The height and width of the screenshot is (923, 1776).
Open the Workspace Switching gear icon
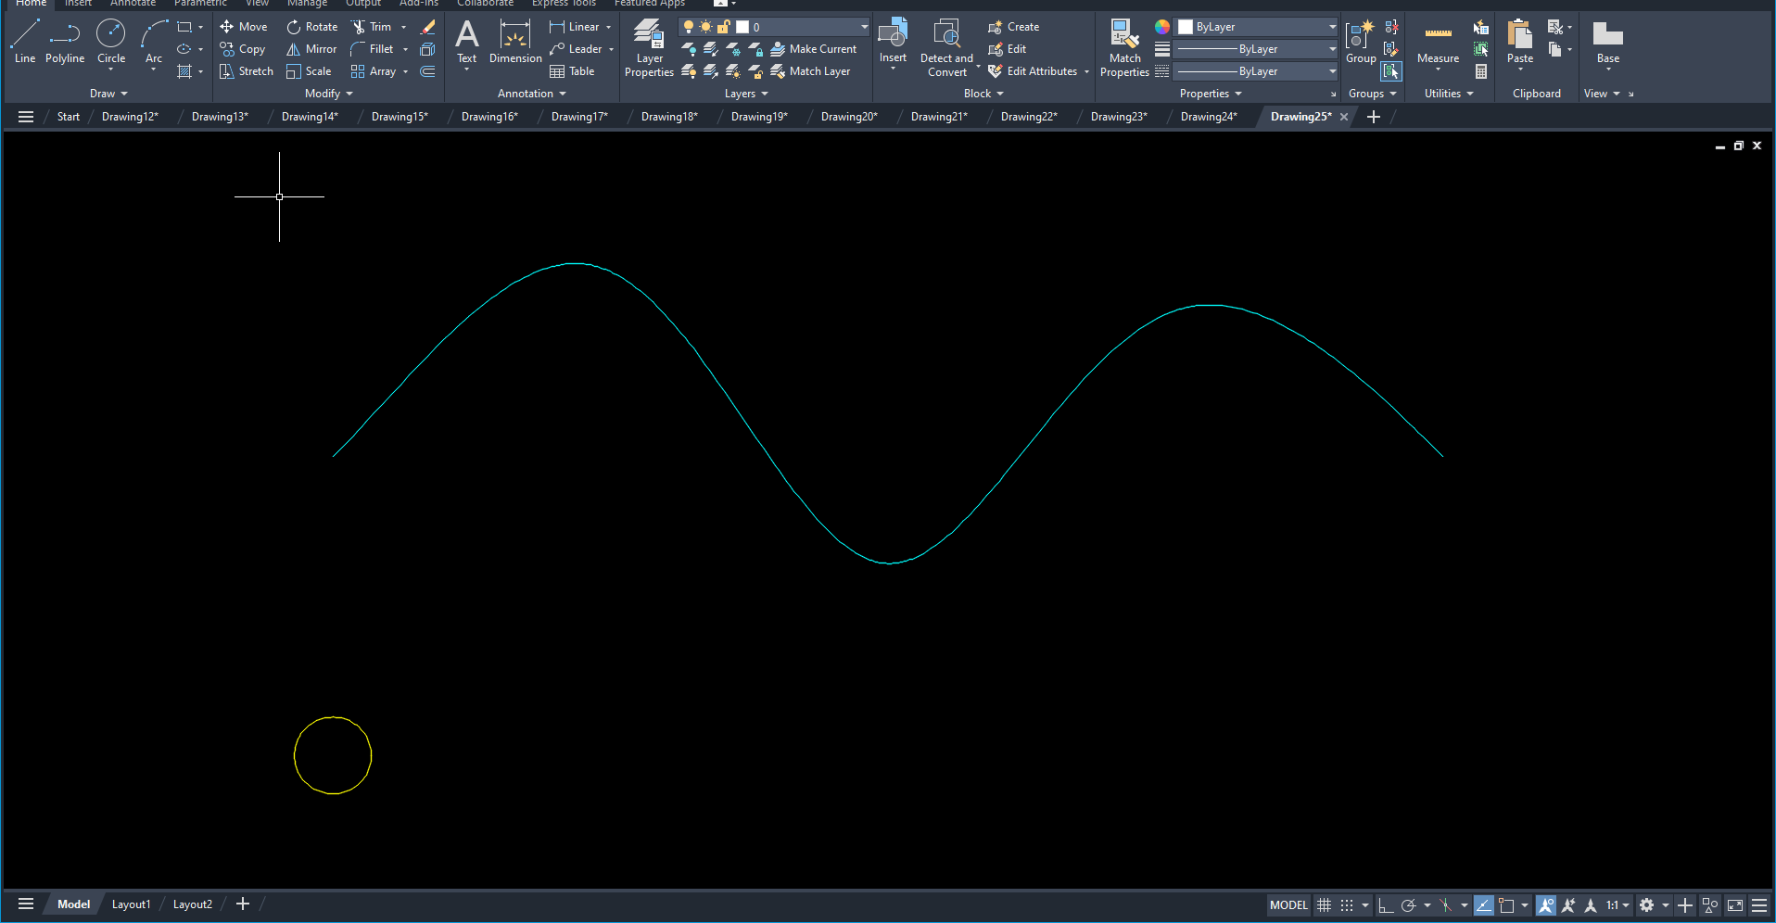[x=1647, y=905]
